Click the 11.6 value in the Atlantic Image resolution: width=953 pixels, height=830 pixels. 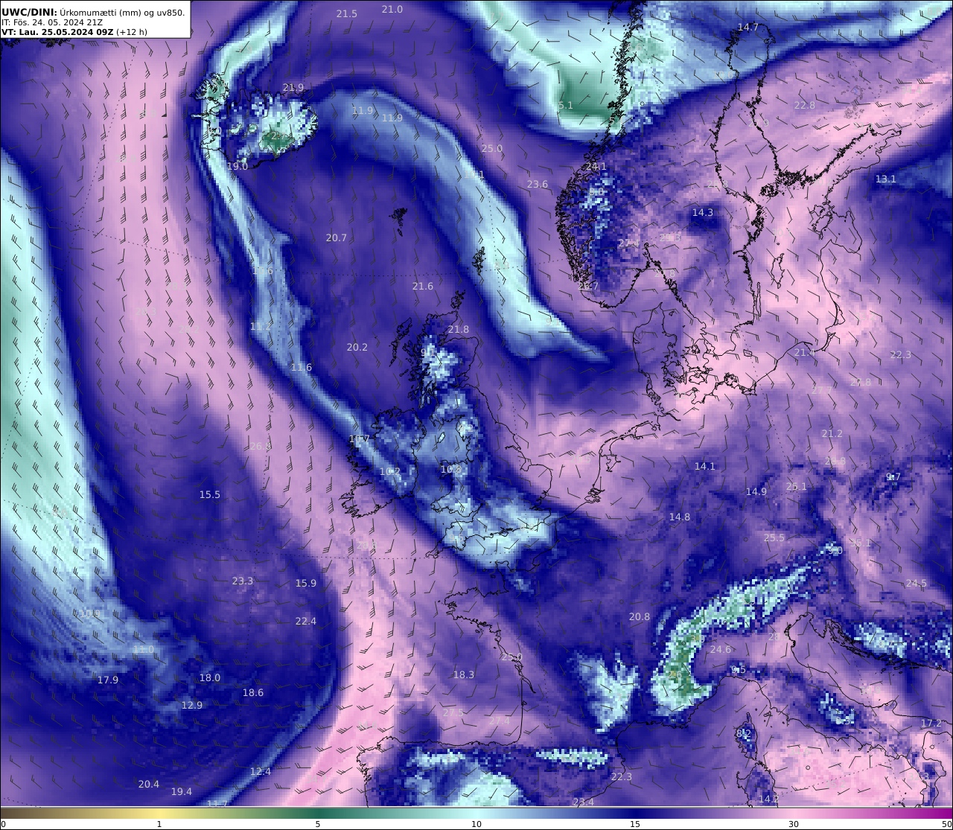[x=302, y=367]
